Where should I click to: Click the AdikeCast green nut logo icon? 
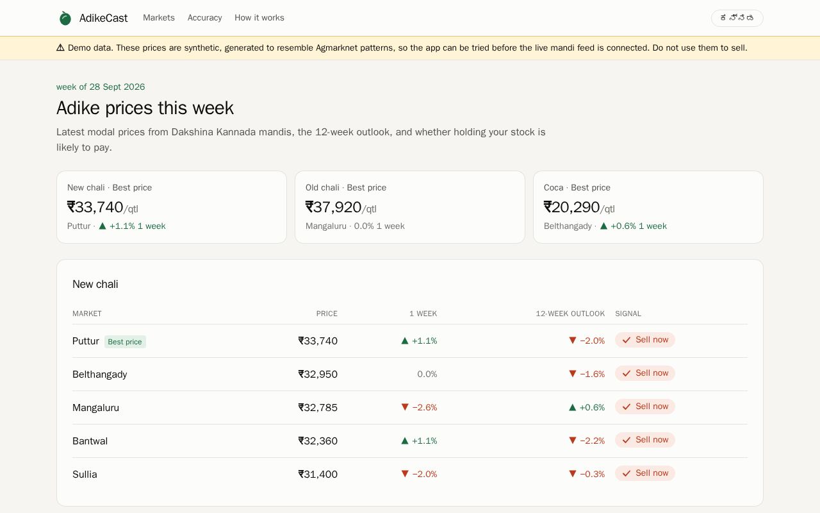tap(65, 18)
